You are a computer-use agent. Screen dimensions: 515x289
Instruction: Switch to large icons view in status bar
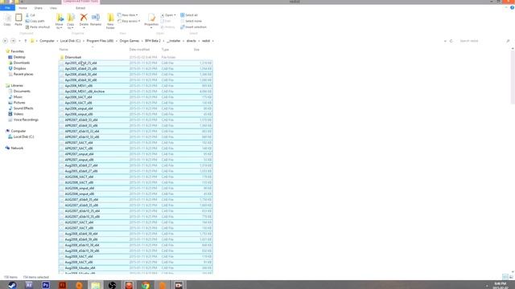click(x=511, y=277)
